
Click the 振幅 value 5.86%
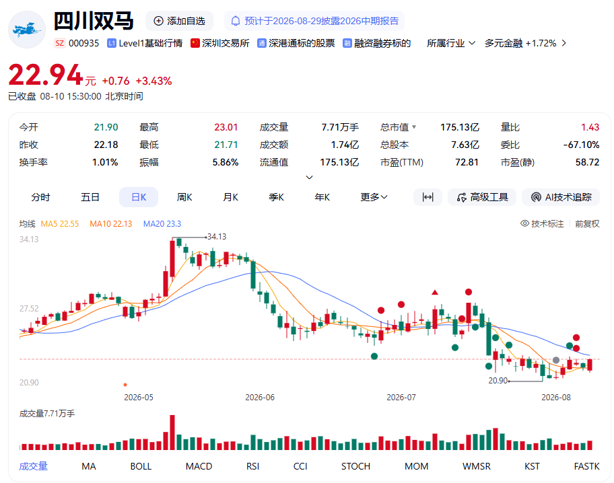225,162
